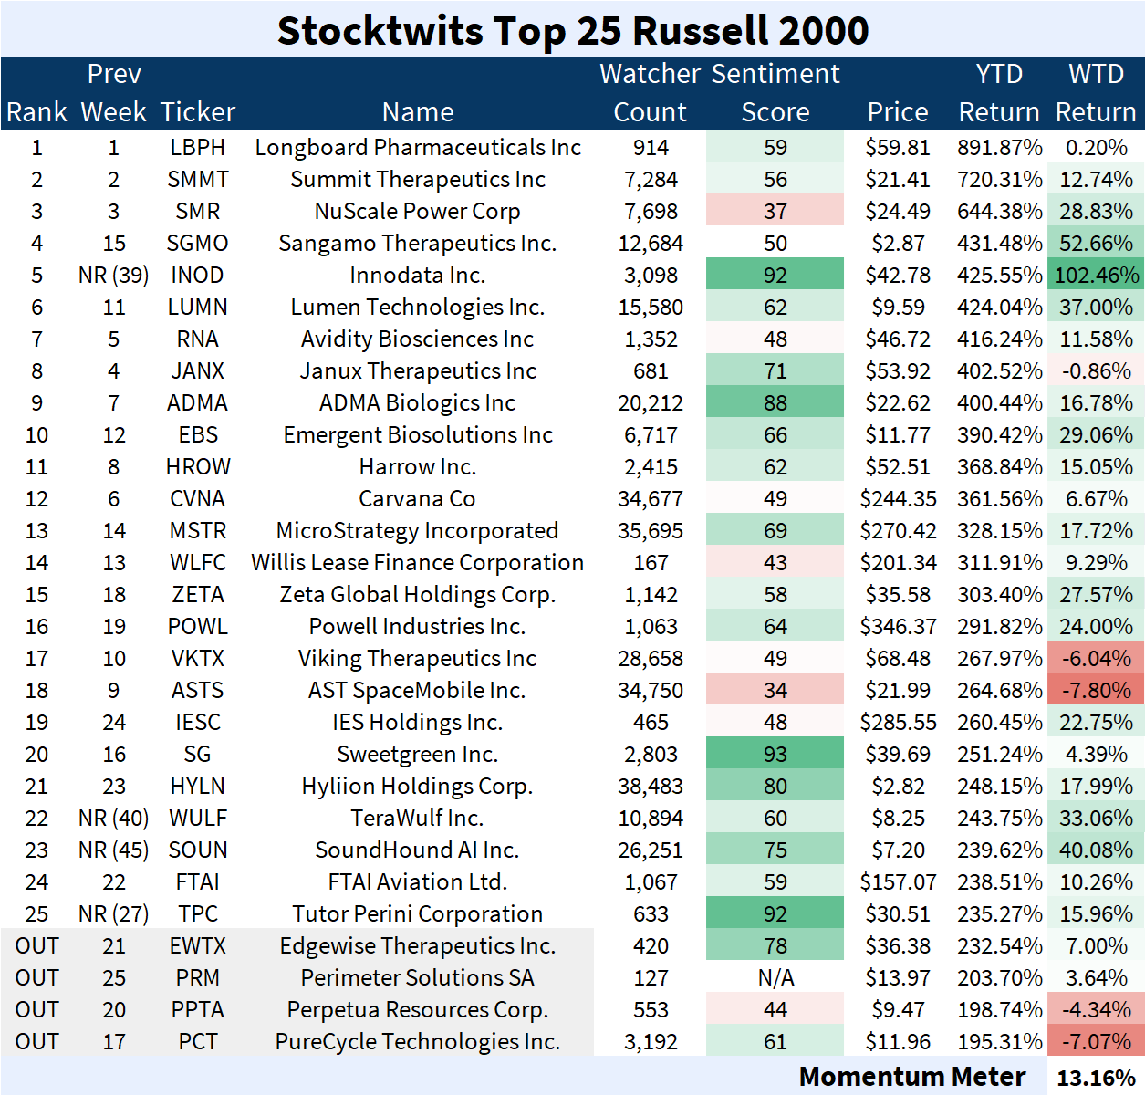Select the Momentum Meter label
This screenshot has width=1145, height=1095.
coord(911,1077)
